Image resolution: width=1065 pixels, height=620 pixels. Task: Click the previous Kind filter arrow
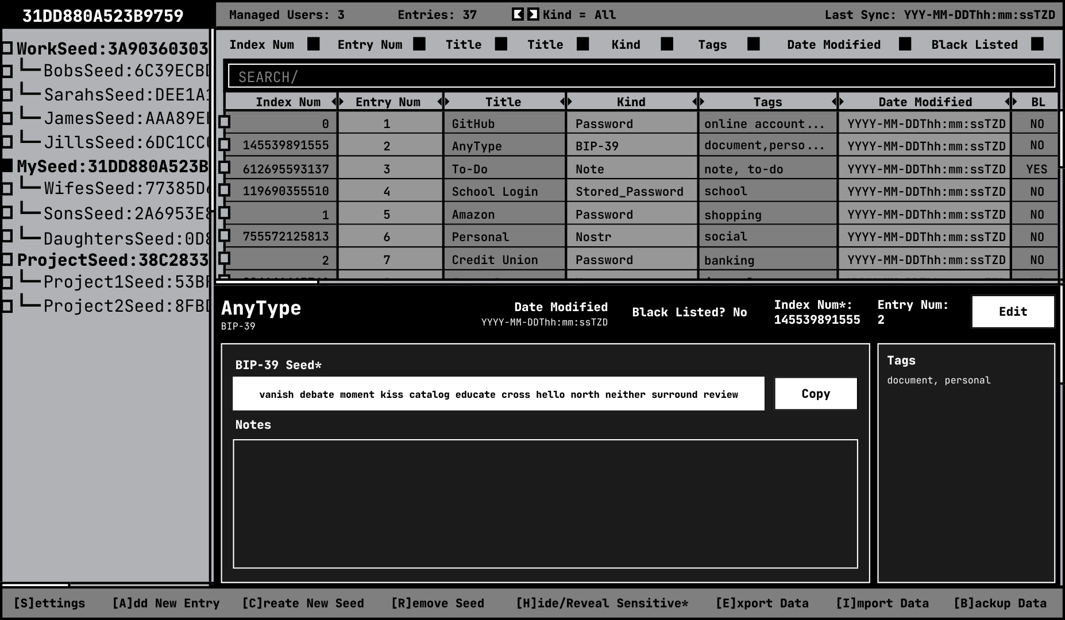pos(518,14)
